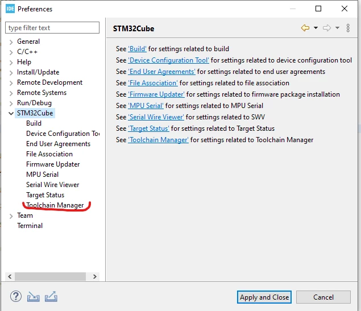Image resolution: width=361 pixels, height=311 pixels.
Task: Click the import preferences icon
Action: coord(33,296)
